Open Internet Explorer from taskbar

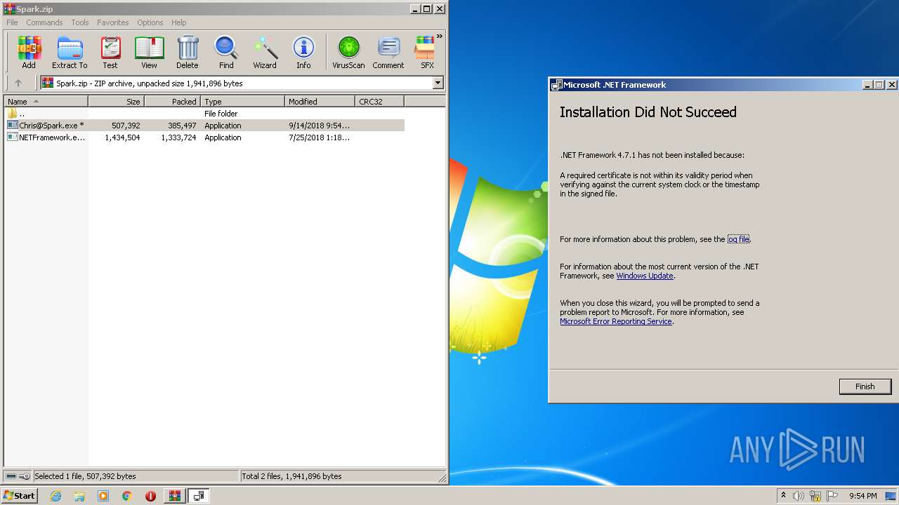(x=55, y=496)
